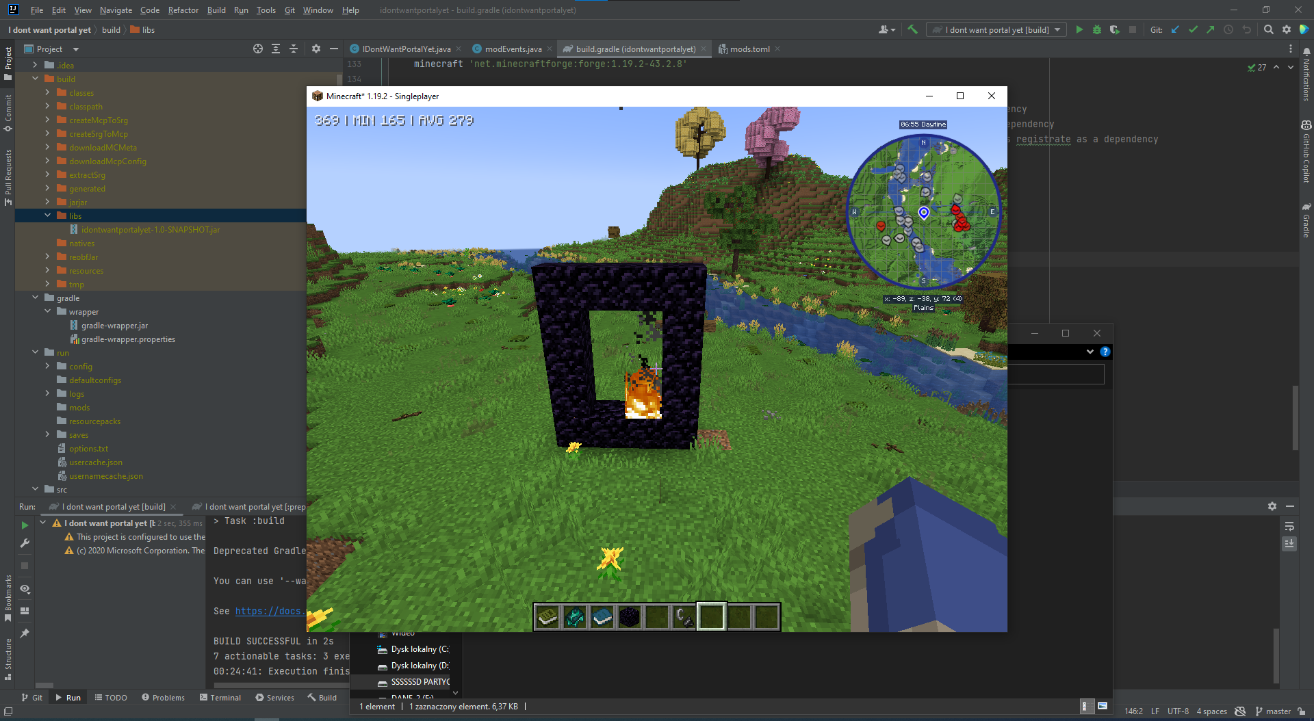Click the Git Rollback icon
Screen dimensions: 1314x721
(x=1246, y=29)
